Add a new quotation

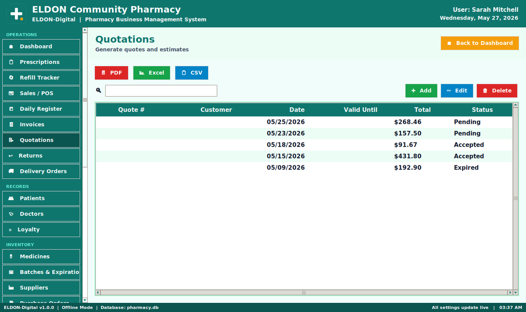pyautogui.click(x=421, y=91)
